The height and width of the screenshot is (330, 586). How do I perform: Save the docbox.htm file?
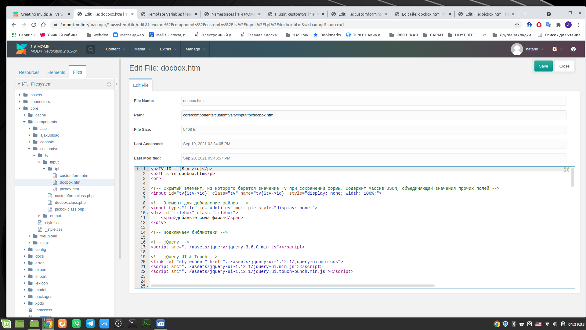pos(543,66)
